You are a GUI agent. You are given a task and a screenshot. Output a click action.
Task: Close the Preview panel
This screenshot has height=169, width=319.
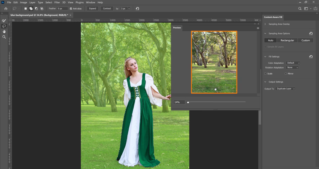pyautogui.click(x=258, y=24)
